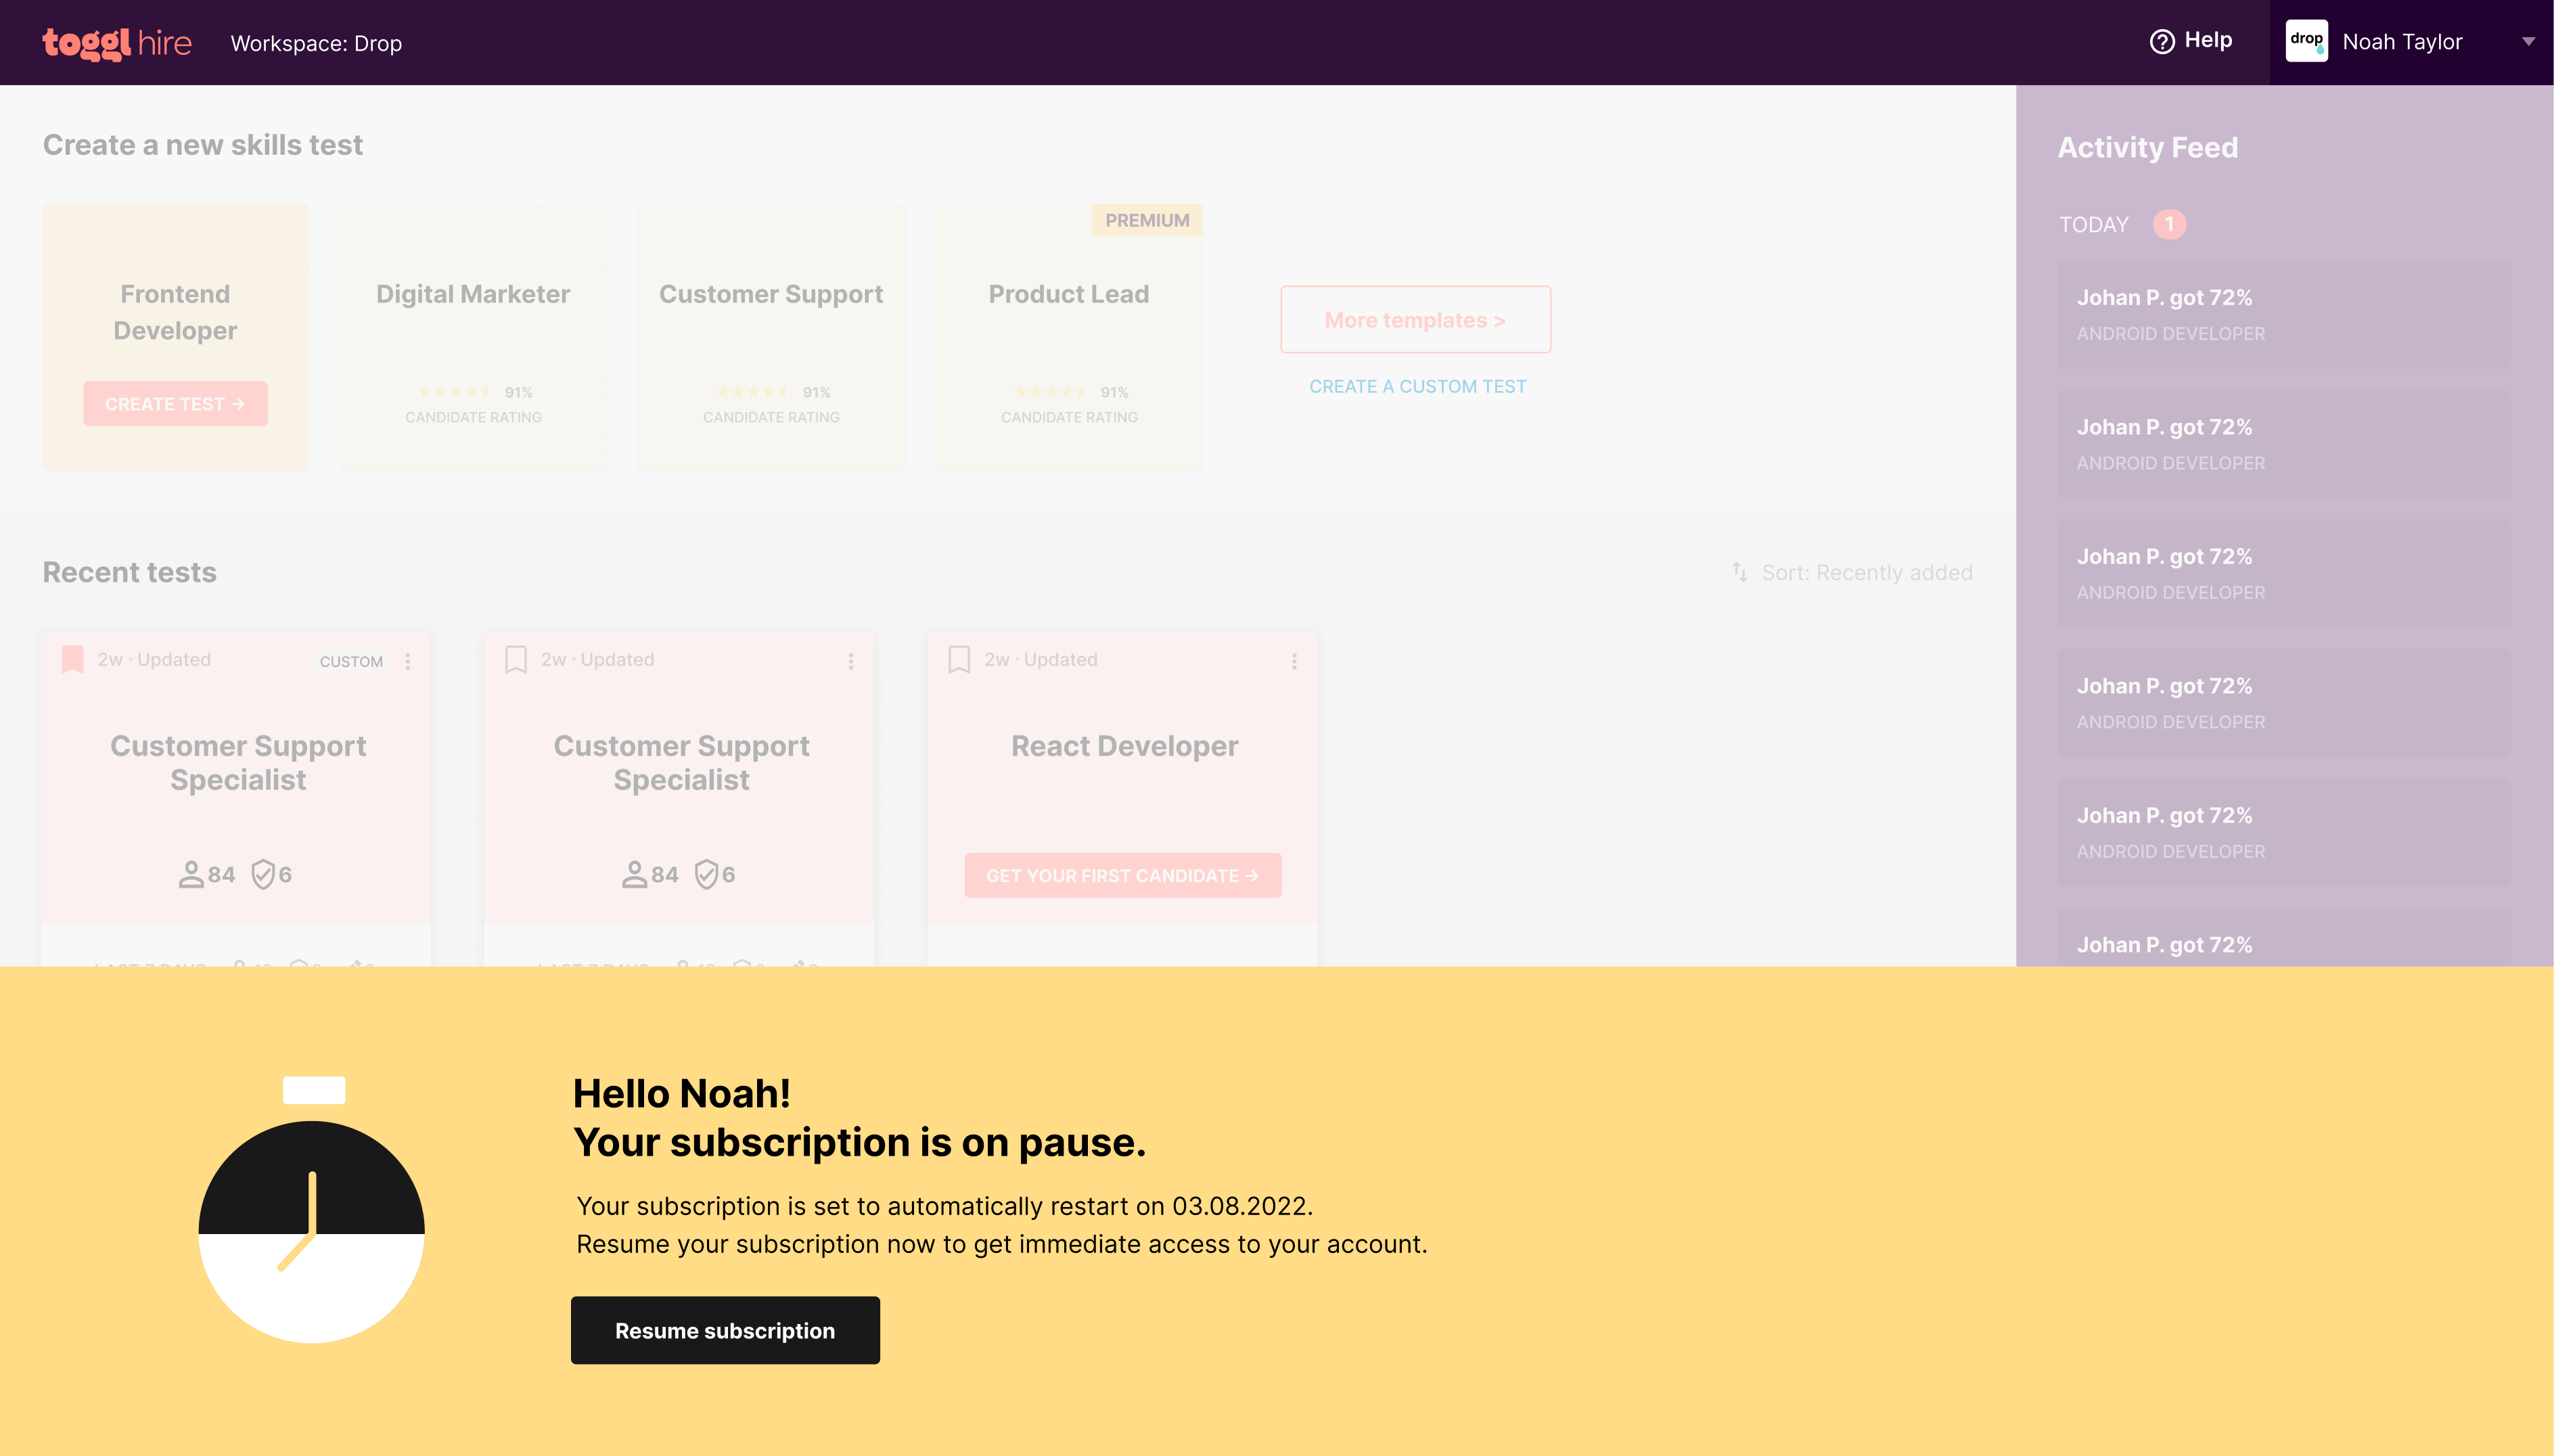Viewport: 2554px width, 1456px height.
Task: Click the activity feed notification badge showing 1
Action: tap(2170, 225)
